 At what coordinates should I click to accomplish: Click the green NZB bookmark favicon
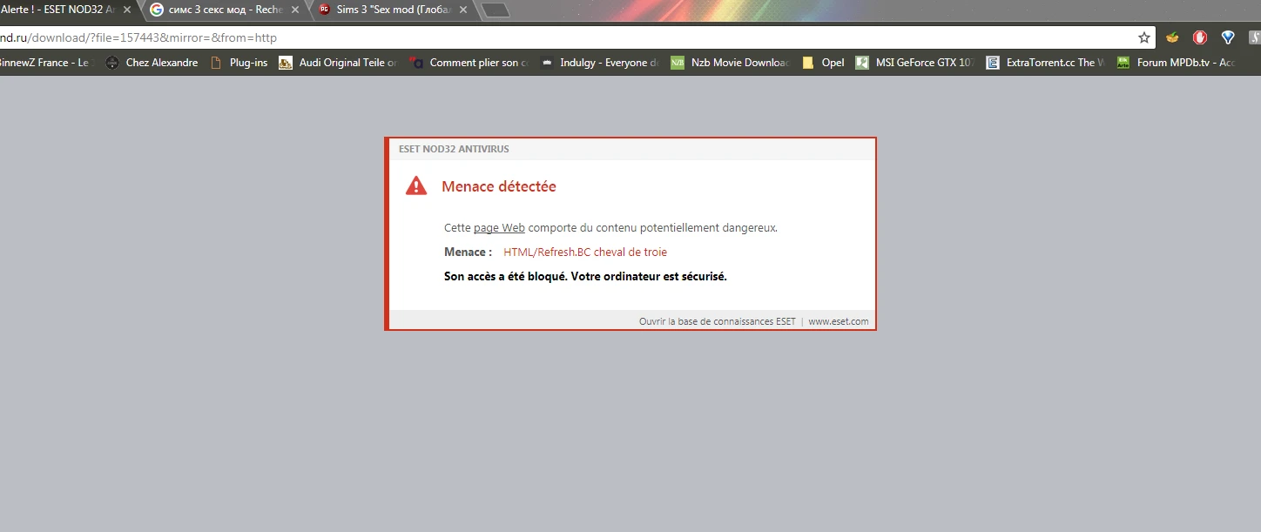[678, 63]
